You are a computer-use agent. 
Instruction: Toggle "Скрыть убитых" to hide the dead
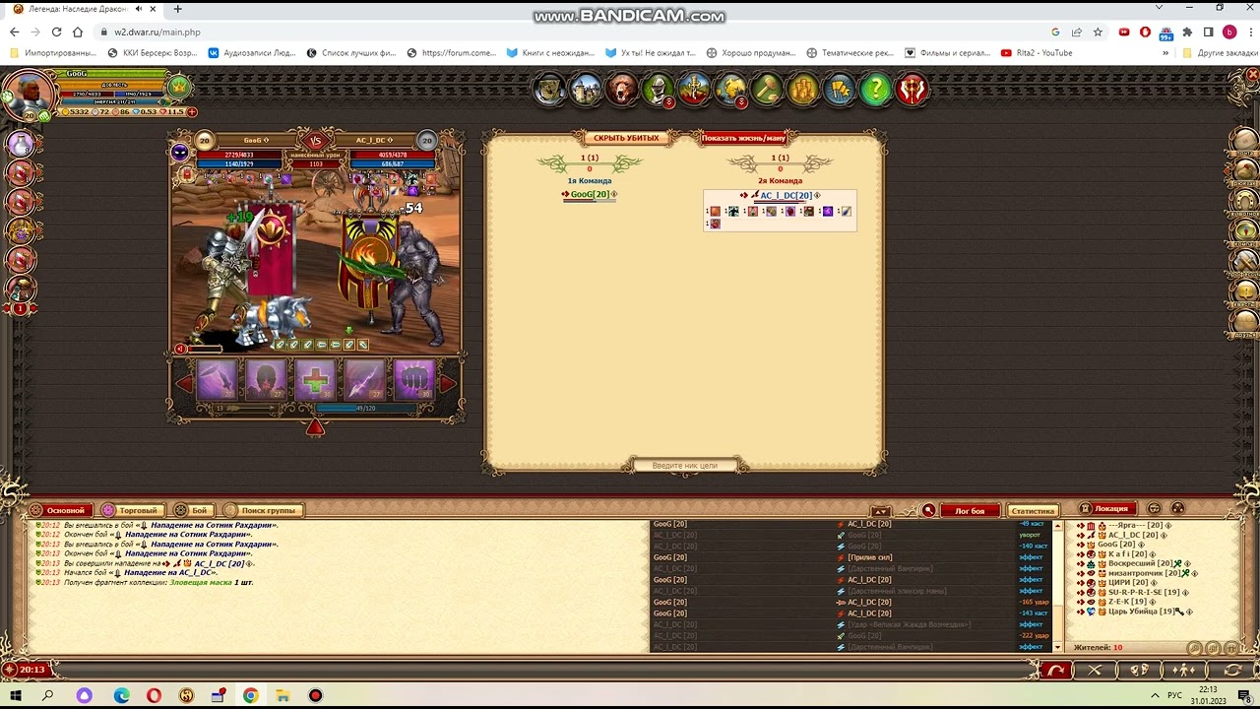point(626,138)
